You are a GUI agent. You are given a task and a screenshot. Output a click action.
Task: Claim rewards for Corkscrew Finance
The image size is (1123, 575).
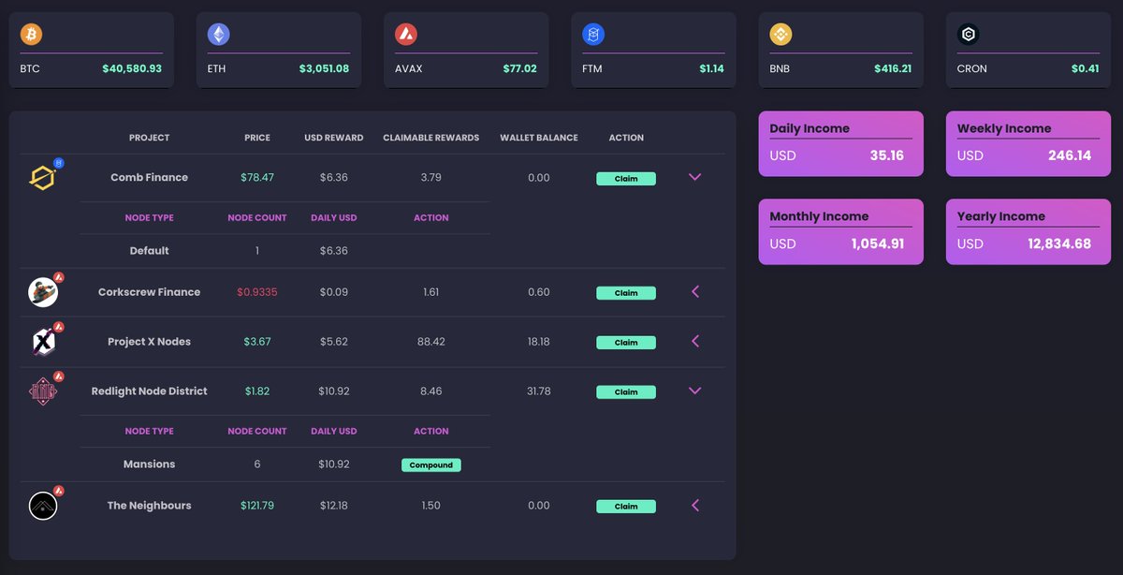[626, 293]
